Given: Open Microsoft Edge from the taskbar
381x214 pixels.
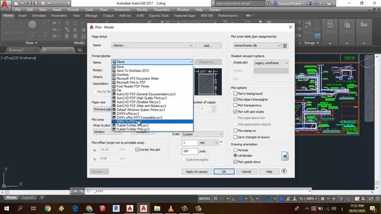Looking at the screenshot, I should (x=76, y=209).
